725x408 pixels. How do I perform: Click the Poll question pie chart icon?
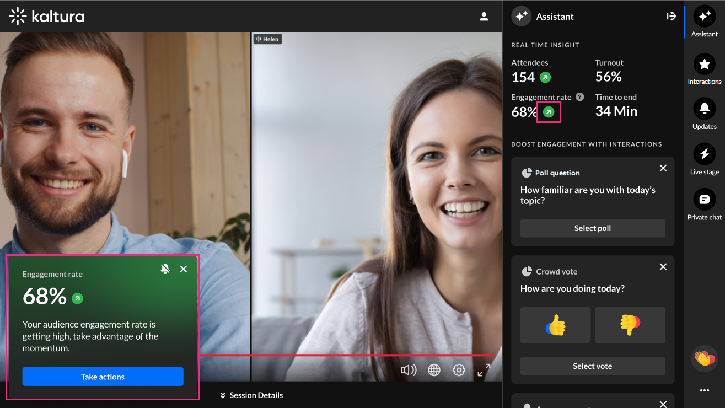coord(527,173)
